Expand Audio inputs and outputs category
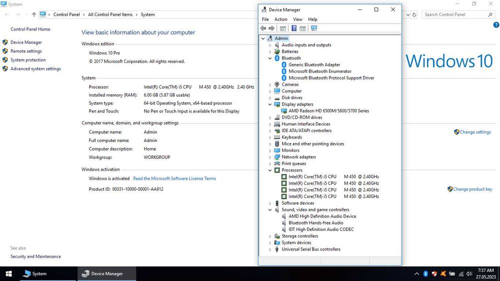500x281 pixels. click(x=270, y=45)
